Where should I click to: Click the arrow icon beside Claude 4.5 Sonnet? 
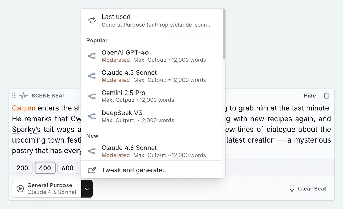92,76
